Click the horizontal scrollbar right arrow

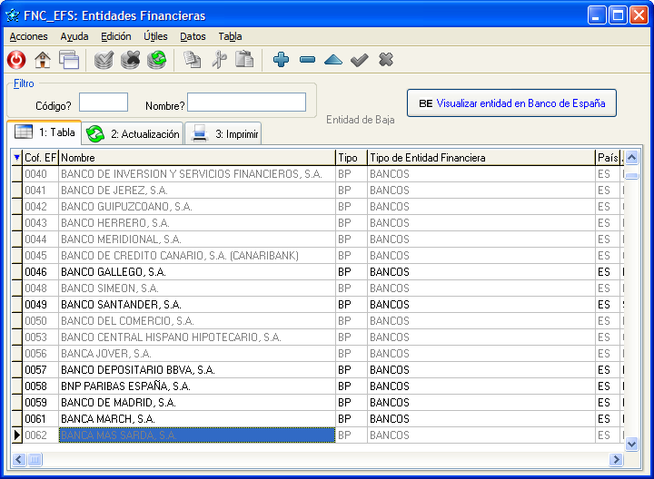pos(616,459)
